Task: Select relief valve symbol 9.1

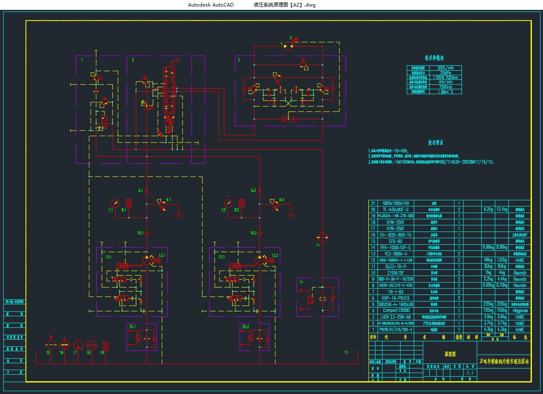Action: tap(162, 205)
